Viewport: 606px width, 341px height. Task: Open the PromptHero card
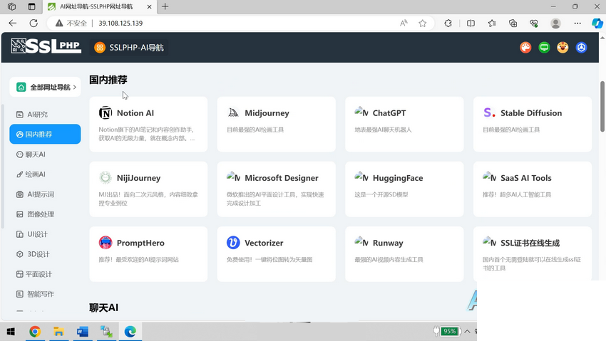point(148,254)
